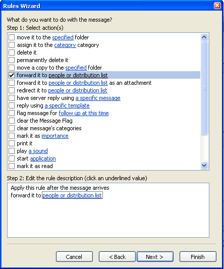Click 'follow up at this time' link
224x269 pixels.
coord(84,113)
